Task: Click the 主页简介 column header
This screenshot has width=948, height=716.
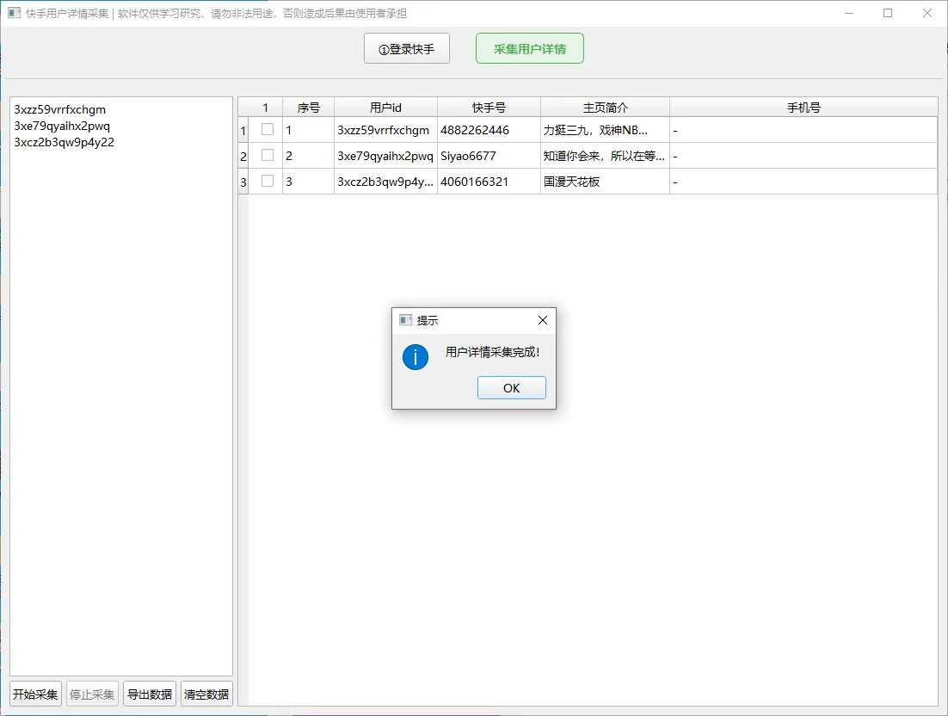Action: coord(606,108)
